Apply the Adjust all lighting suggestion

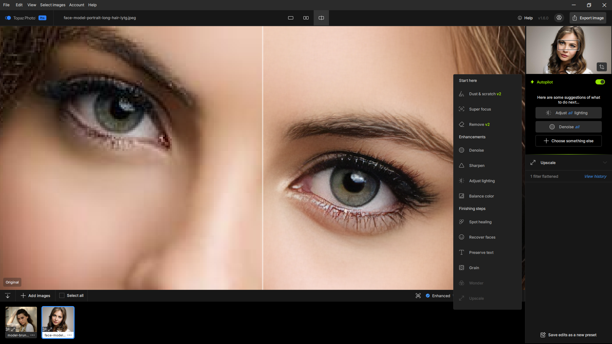pos(569,113)
